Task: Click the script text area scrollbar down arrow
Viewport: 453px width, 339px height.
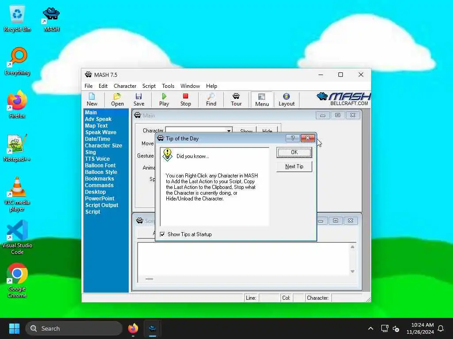Action: pos(353,271)
